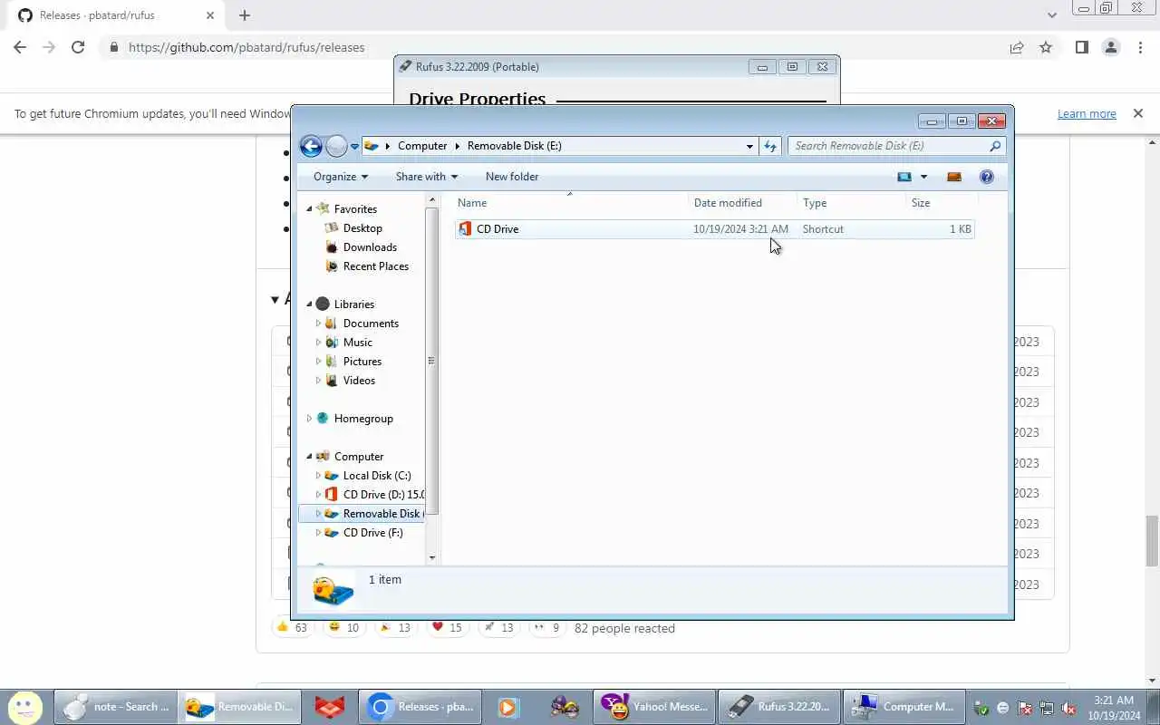Open Recent Places in Favorites
The width and height of the screenshot is (1160, 725).
375,266
